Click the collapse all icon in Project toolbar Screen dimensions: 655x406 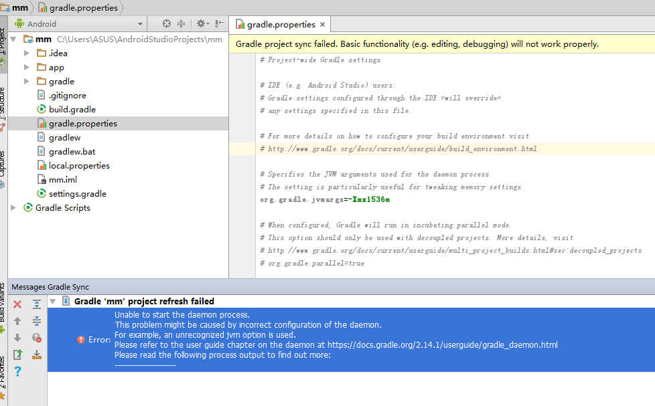181,24
